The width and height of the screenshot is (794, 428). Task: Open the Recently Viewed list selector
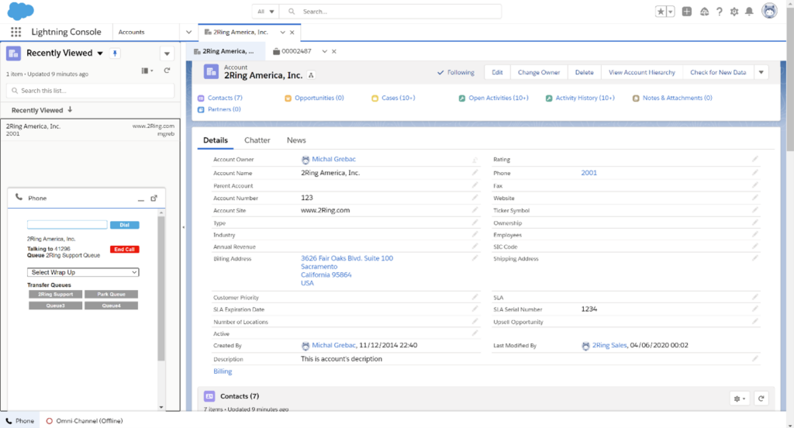pyautogui.click(x=100, y=53)
